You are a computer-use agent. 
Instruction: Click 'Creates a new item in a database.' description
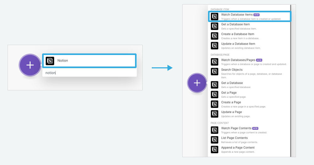click(240, 38)
